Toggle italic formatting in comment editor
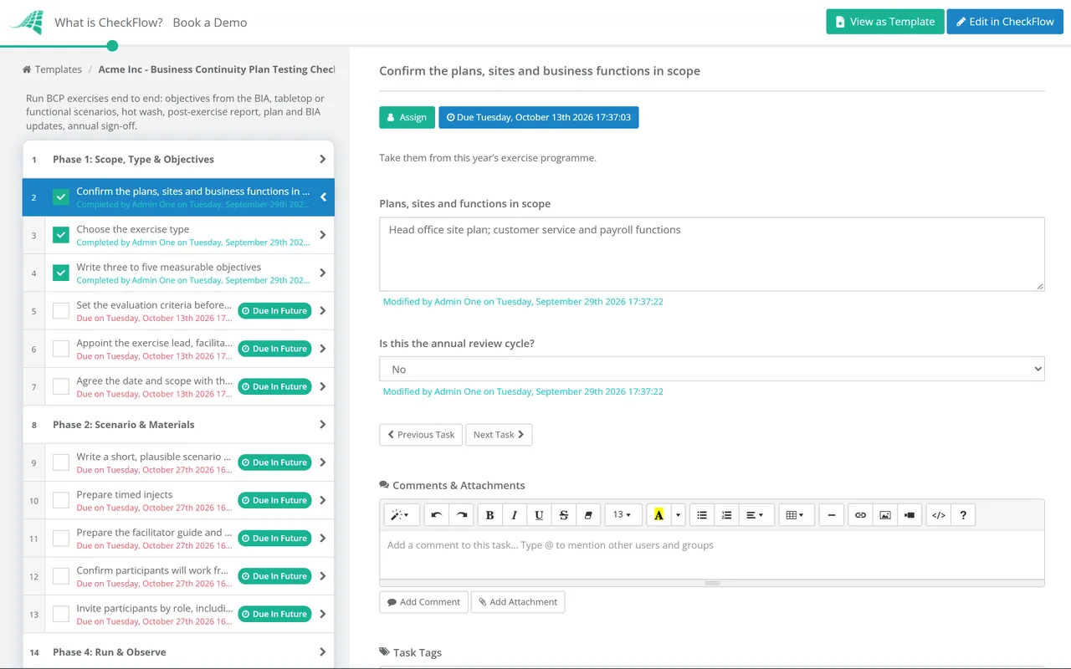1071x669 pixels. [515, 515]
